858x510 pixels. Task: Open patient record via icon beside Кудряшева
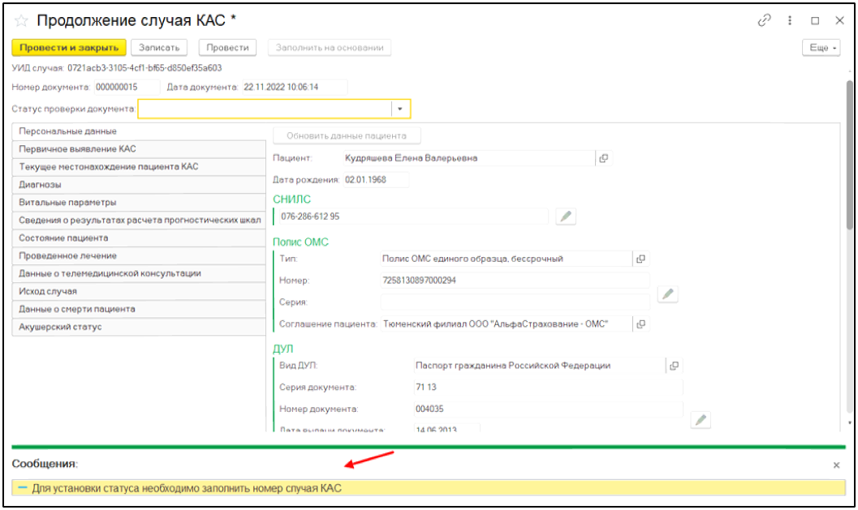click(603, 158)
